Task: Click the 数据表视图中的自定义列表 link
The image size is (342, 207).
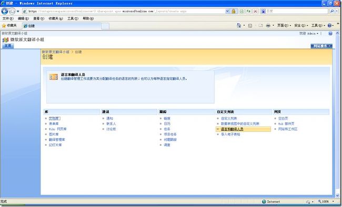Action: 240,124
